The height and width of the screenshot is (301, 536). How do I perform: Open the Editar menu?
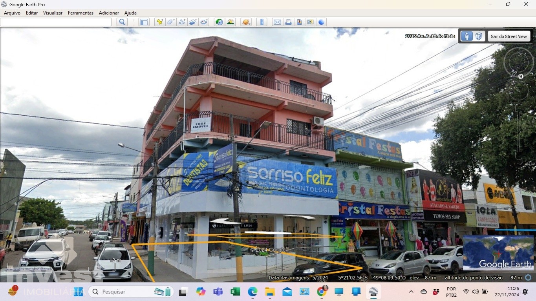[32, 13]
